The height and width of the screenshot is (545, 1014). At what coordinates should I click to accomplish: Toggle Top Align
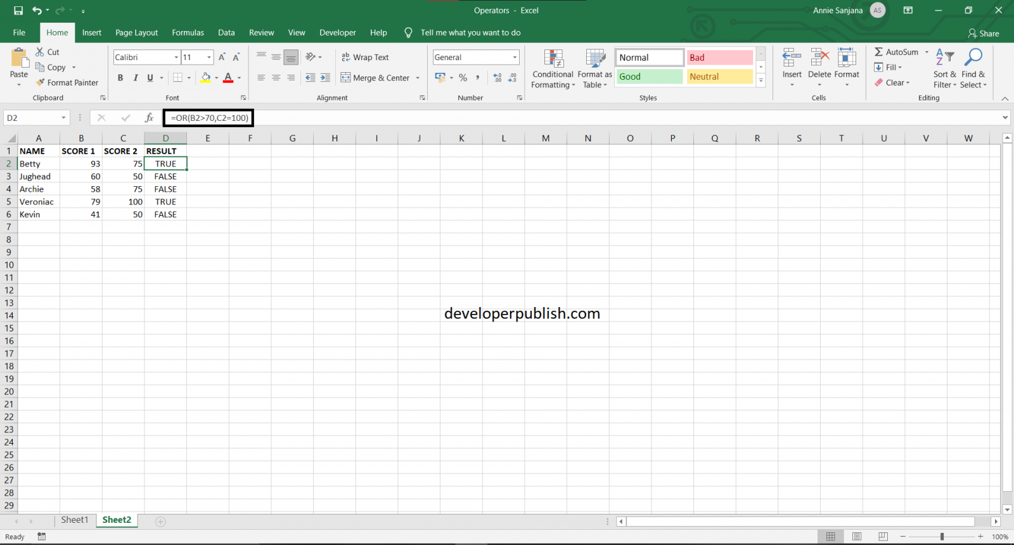[x=261, y=57]
